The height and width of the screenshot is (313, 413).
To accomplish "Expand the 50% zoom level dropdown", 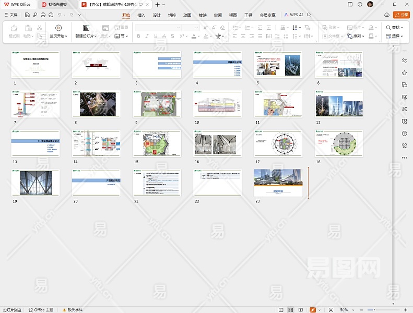I will point(354,310).
